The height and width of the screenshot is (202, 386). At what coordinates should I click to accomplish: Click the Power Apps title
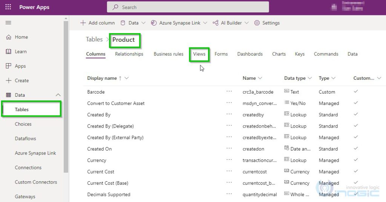point(34,7)
